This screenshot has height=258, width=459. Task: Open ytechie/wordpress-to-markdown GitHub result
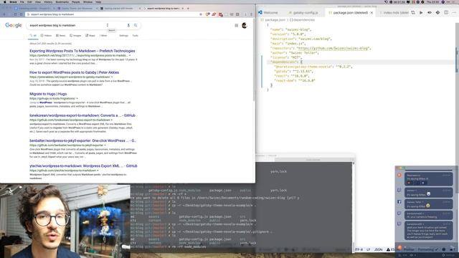(x=83, y=166)
